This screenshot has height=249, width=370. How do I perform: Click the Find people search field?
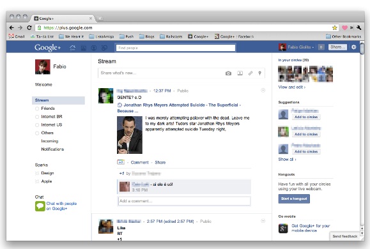point(176,48)
